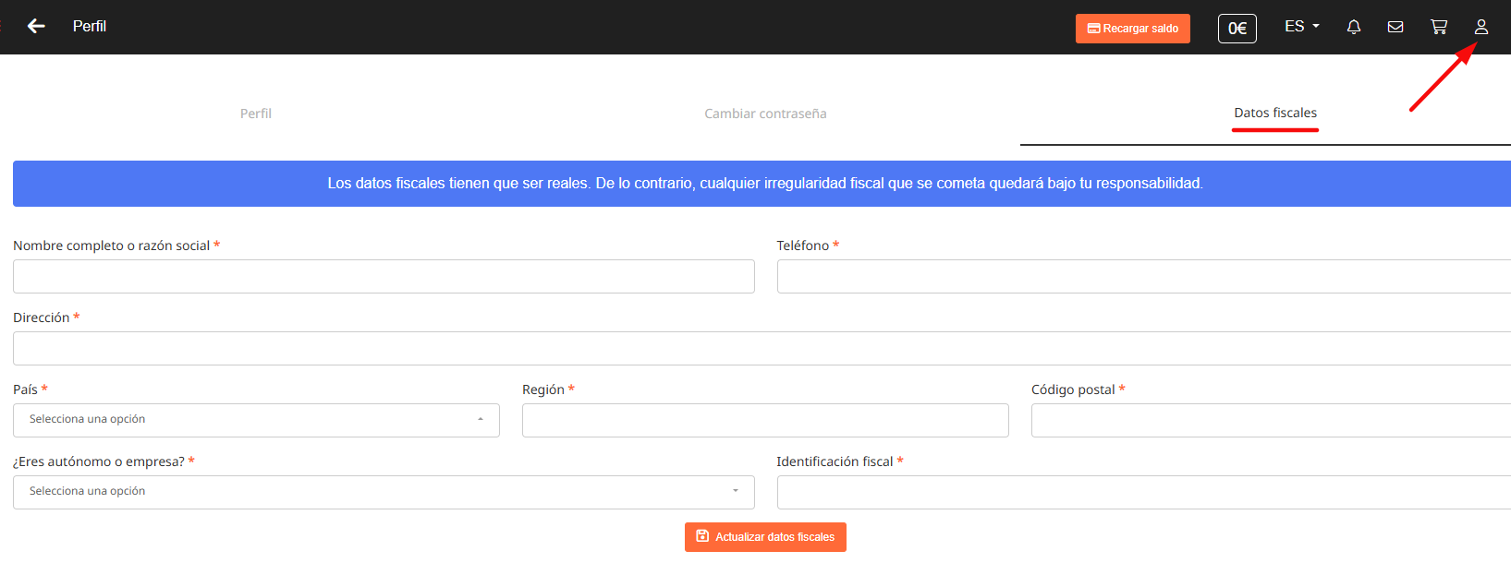Open the shopping cart icon
Viewport: 1511px width, 575px height.
click(1439, 28)
